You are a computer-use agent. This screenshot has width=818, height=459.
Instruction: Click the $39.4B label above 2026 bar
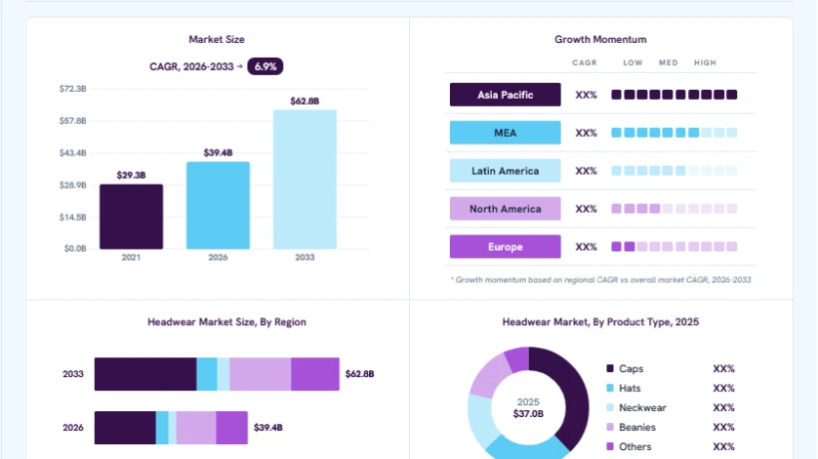218,153
